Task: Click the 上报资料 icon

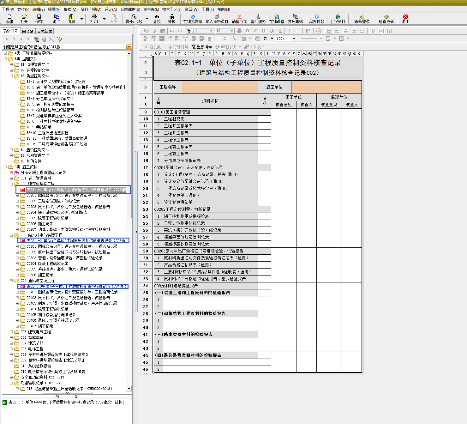Action: point(338,19)
